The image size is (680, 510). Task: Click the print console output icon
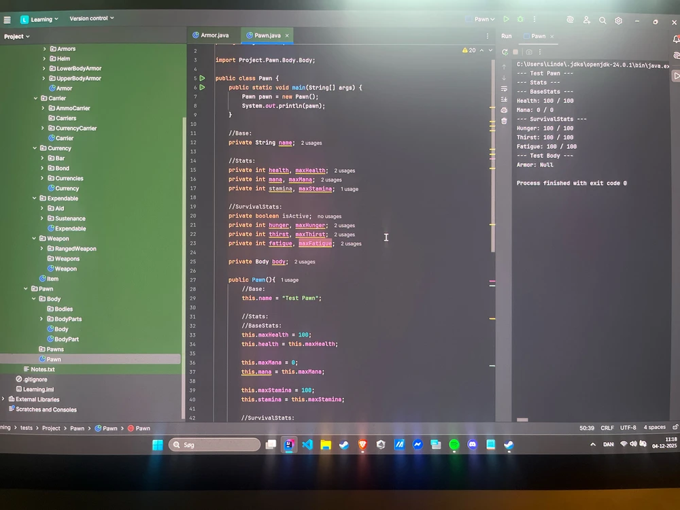coord(504,110)
